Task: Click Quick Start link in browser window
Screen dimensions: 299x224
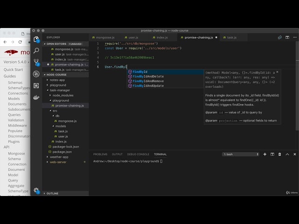Action: point(13,70)
